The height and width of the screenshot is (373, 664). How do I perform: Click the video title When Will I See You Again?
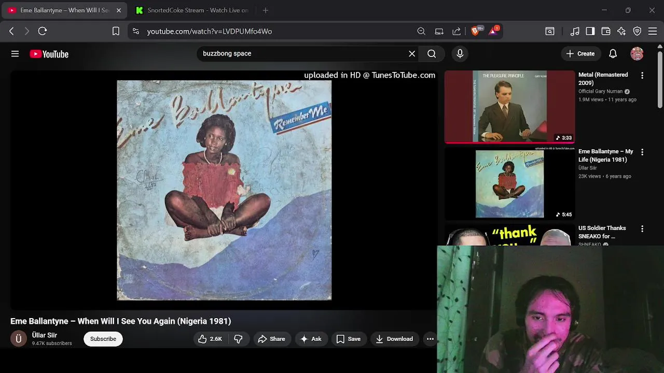coord(121,321)
